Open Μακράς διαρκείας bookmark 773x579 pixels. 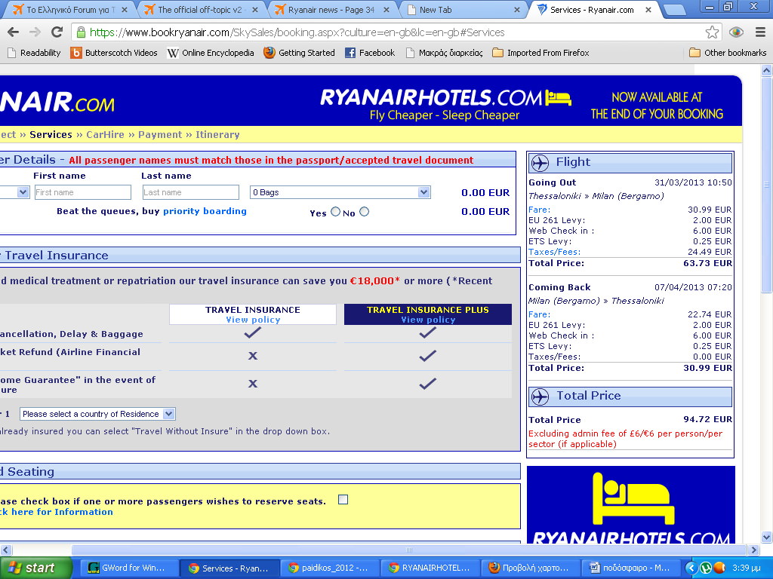(x=444, y=53)
